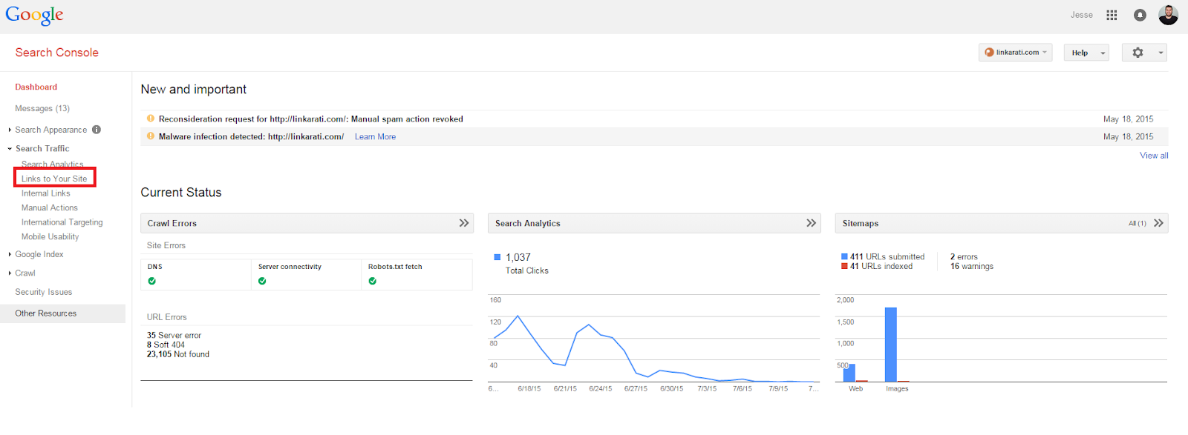Click the 8 Soft 404 entry
The width and height of the screenshot is (1188, 435).
pyautogui.click(x=166, y=345)
